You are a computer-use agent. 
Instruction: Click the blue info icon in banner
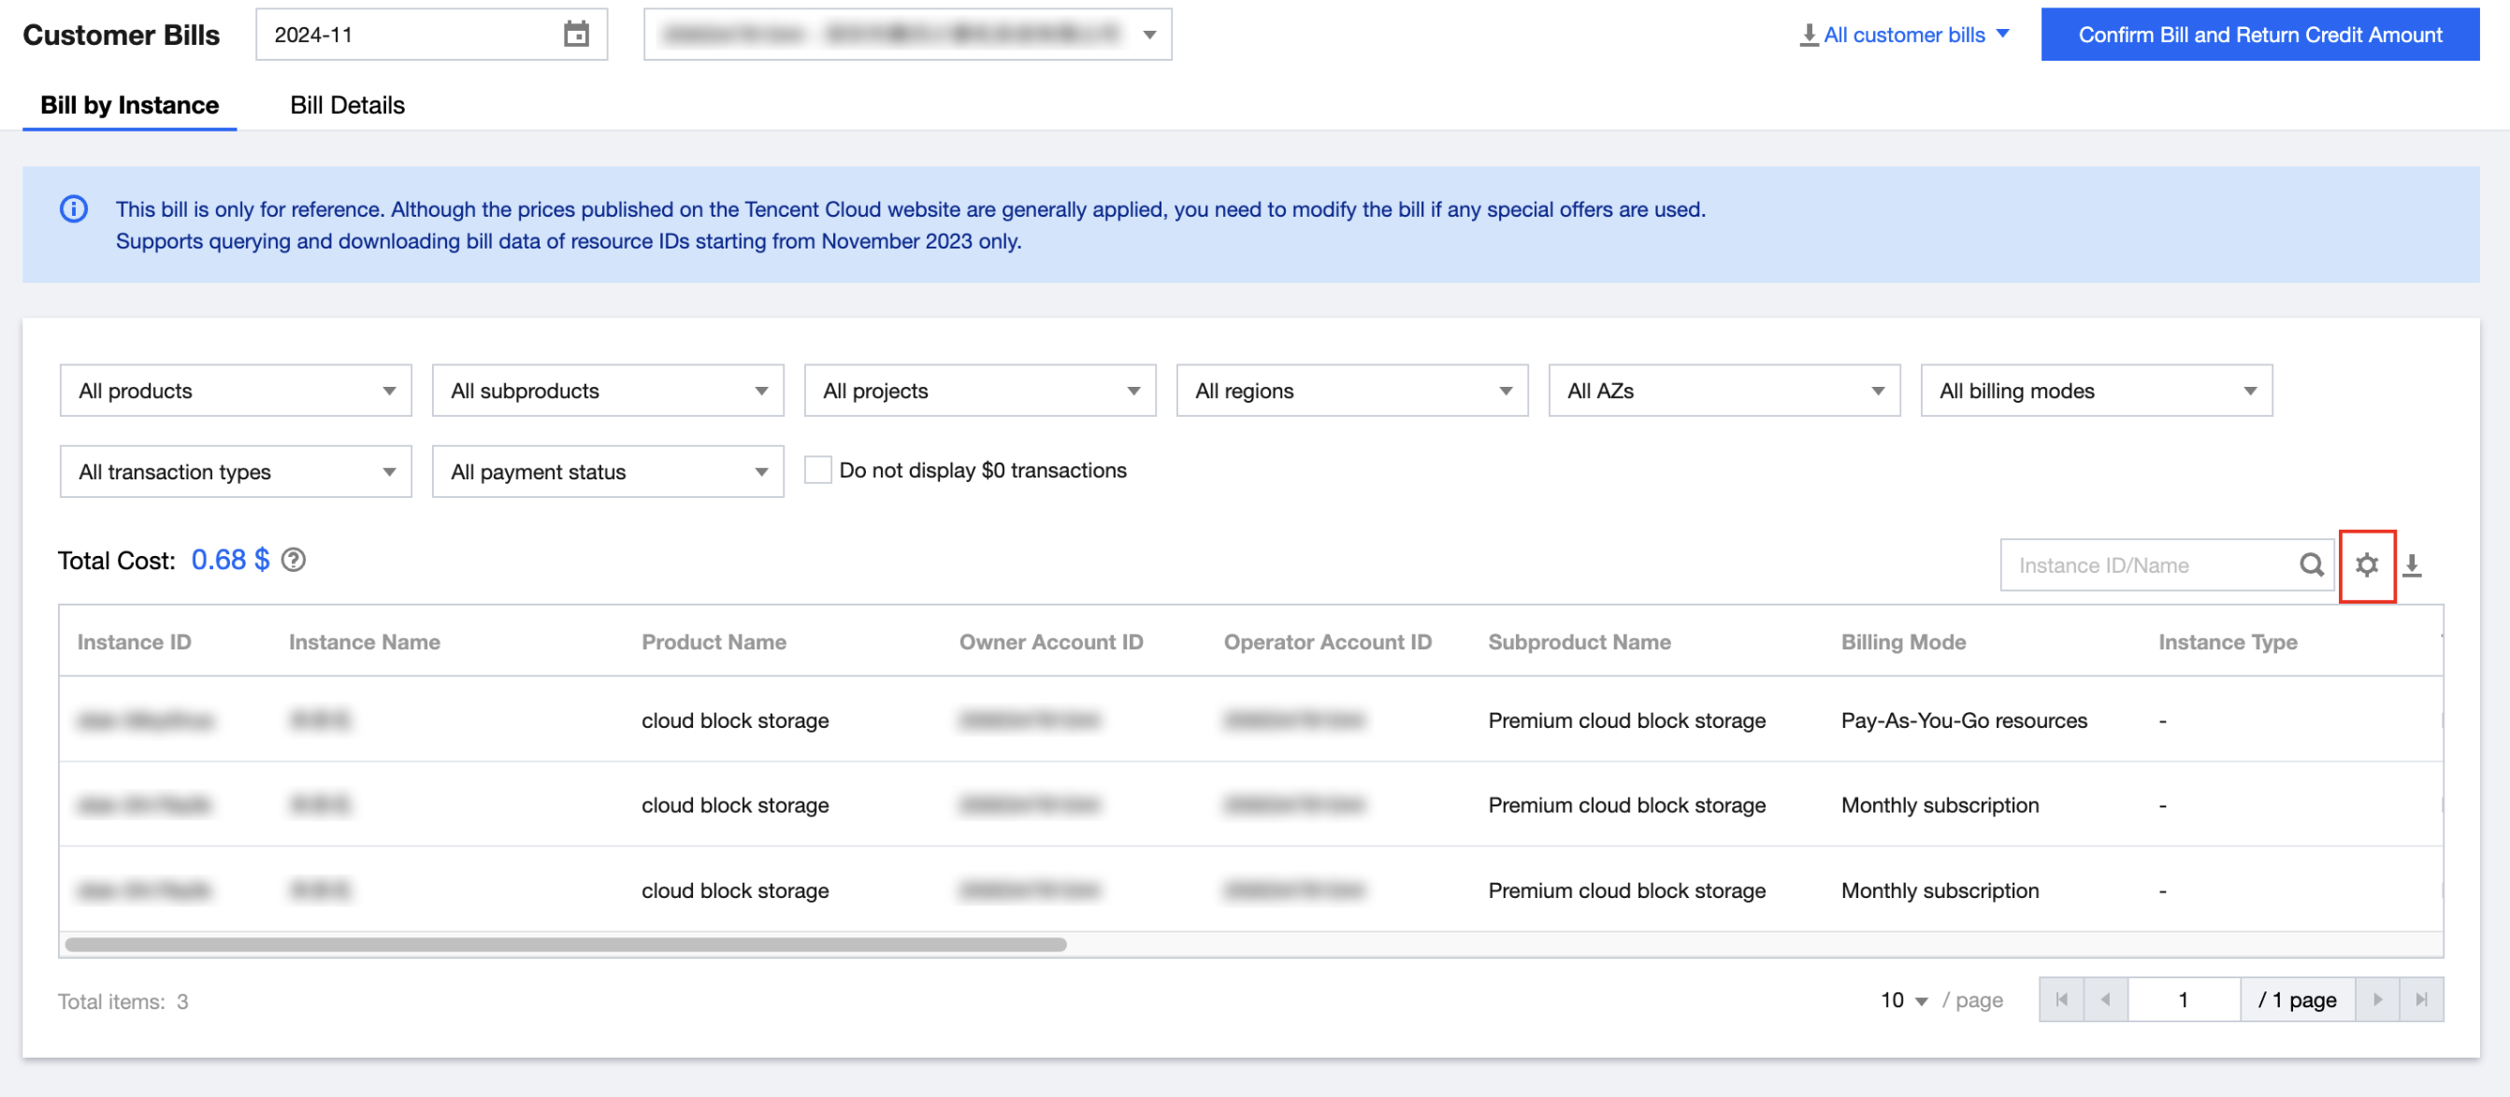coord(74,209)
